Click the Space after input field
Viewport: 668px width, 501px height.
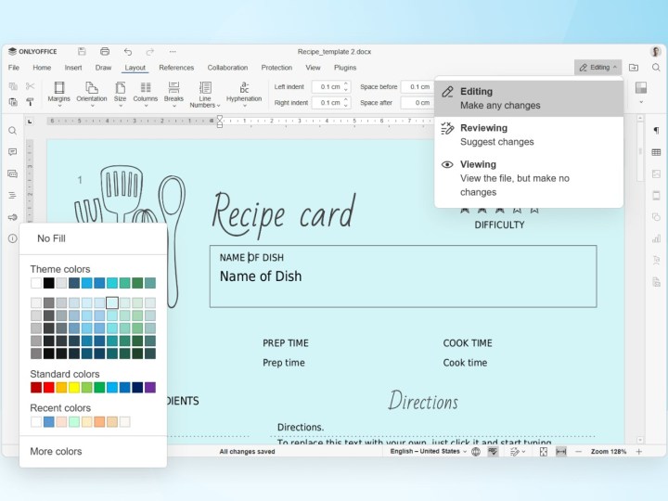point(417,103)
